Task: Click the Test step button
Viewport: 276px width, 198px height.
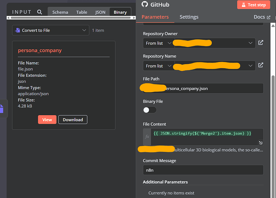Action: (x=254, y=5)
